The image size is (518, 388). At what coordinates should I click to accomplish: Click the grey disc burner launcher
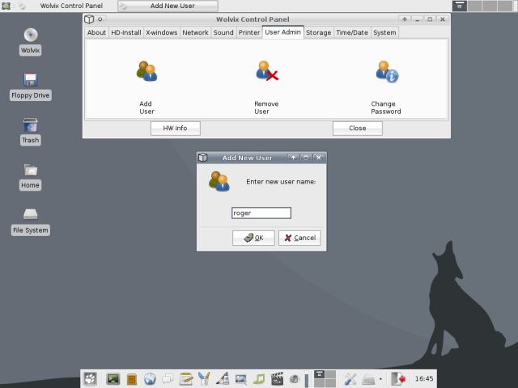295,379
